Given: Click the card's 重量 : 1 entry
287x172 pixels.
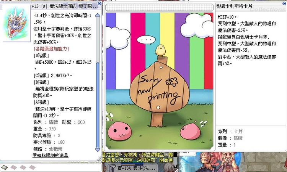Looking at the screenshot, I should tap(227, 145).
